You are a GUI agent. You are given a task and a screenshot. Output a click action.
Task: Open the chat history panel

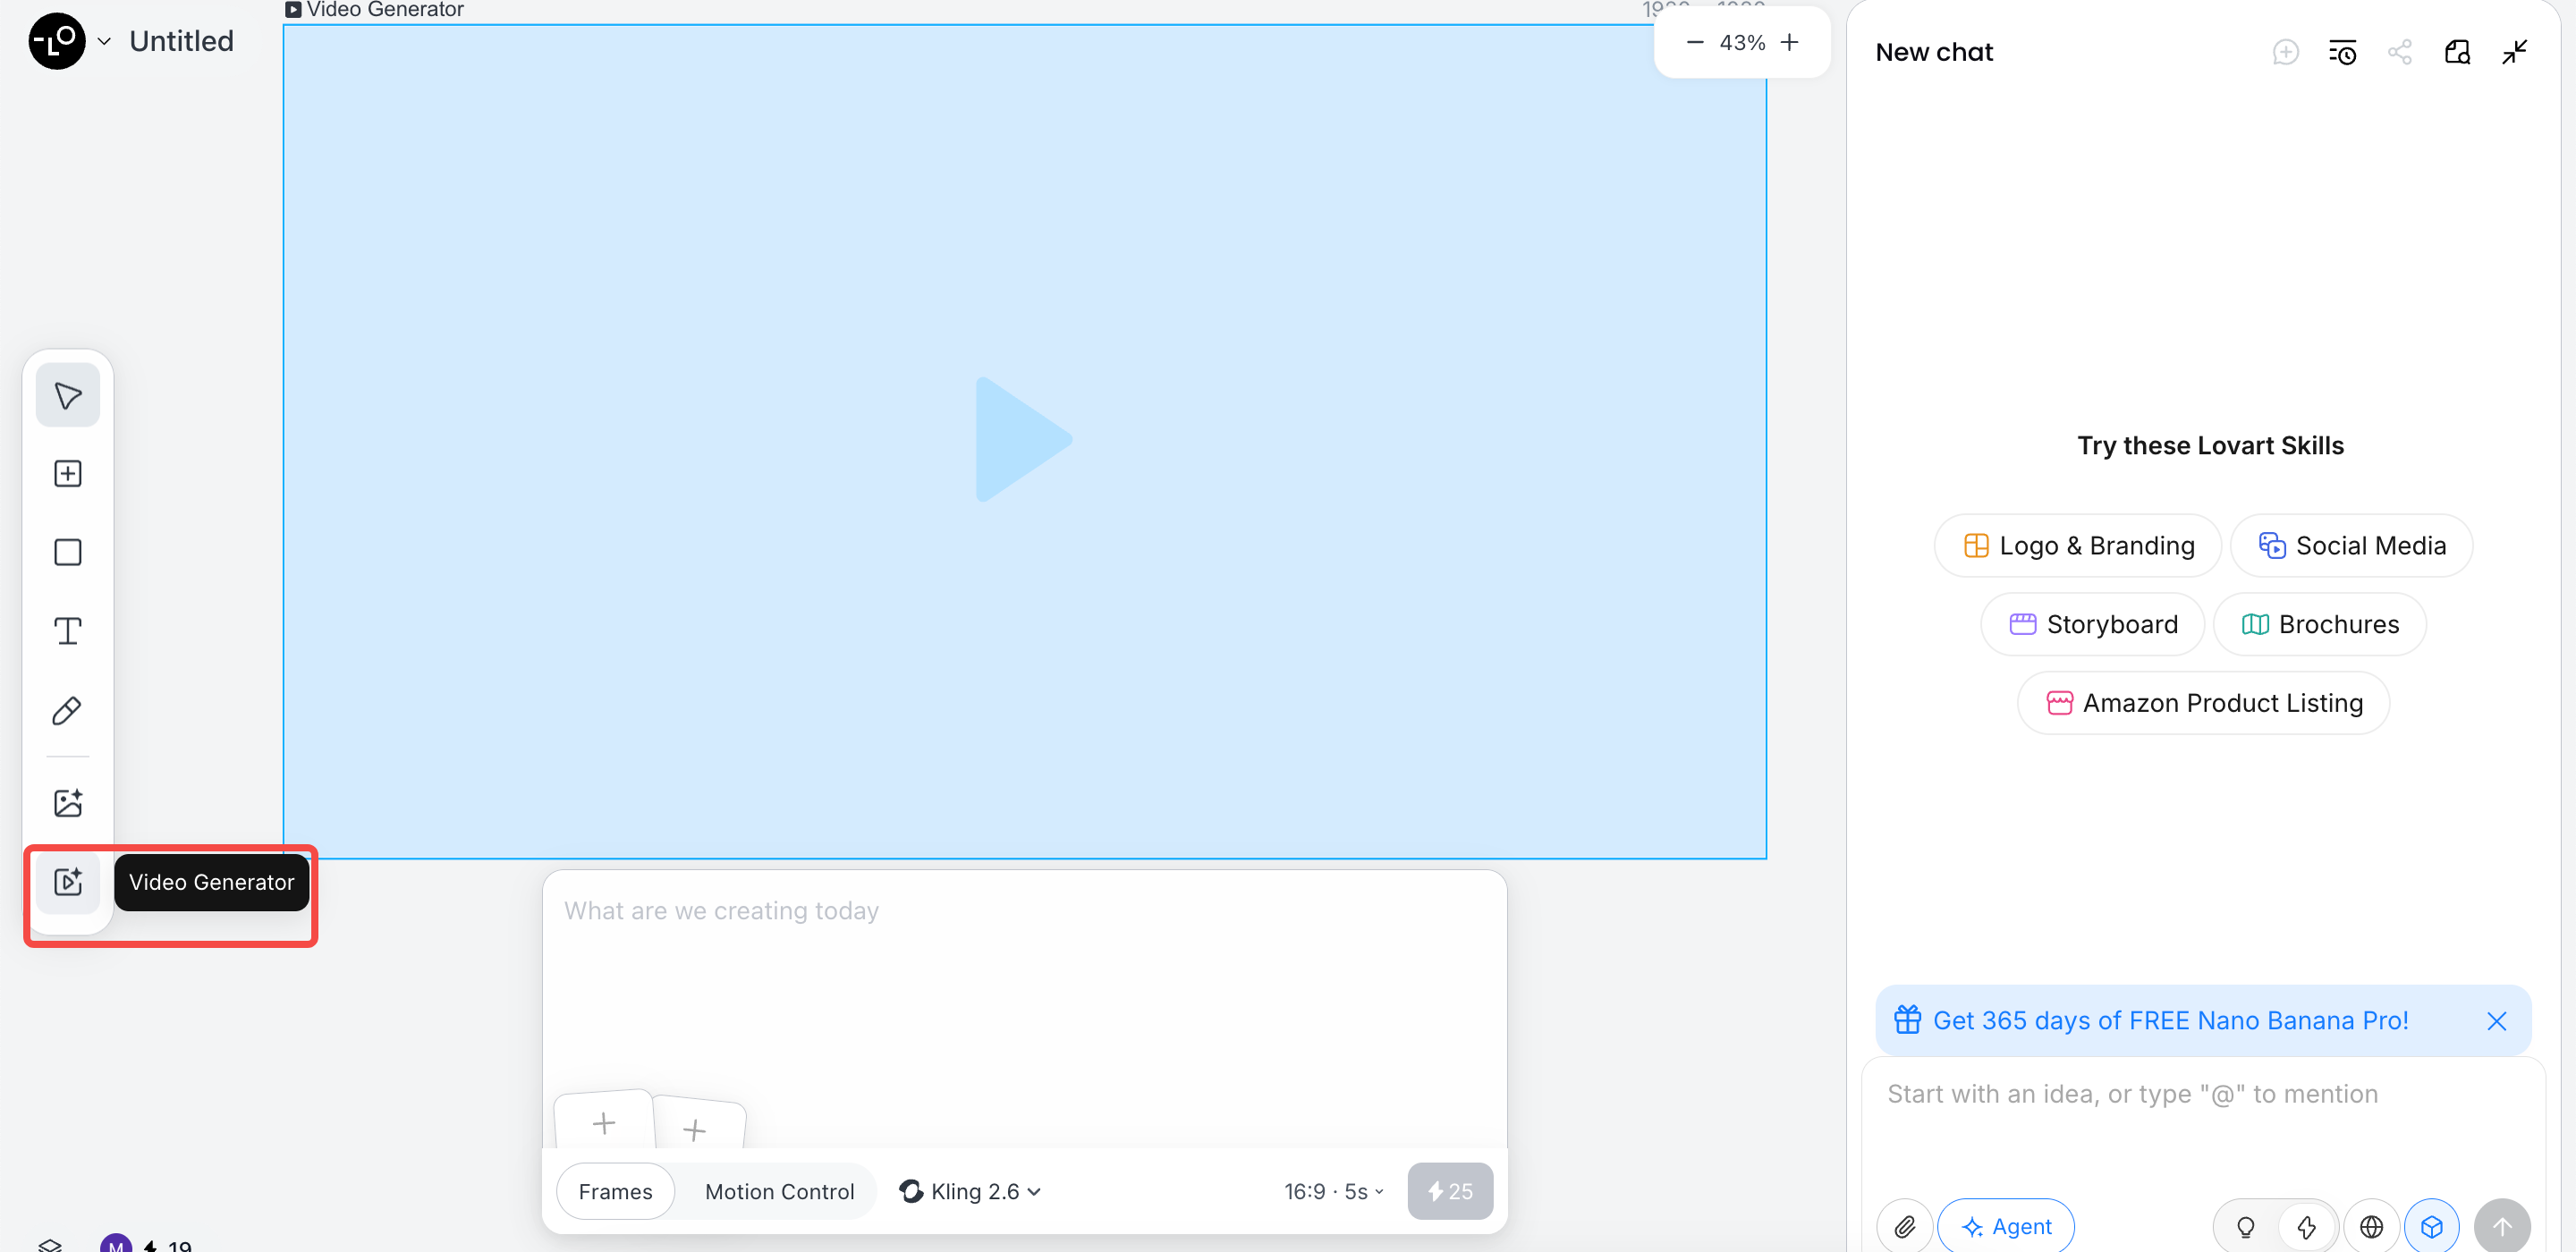coord(2343,51)
